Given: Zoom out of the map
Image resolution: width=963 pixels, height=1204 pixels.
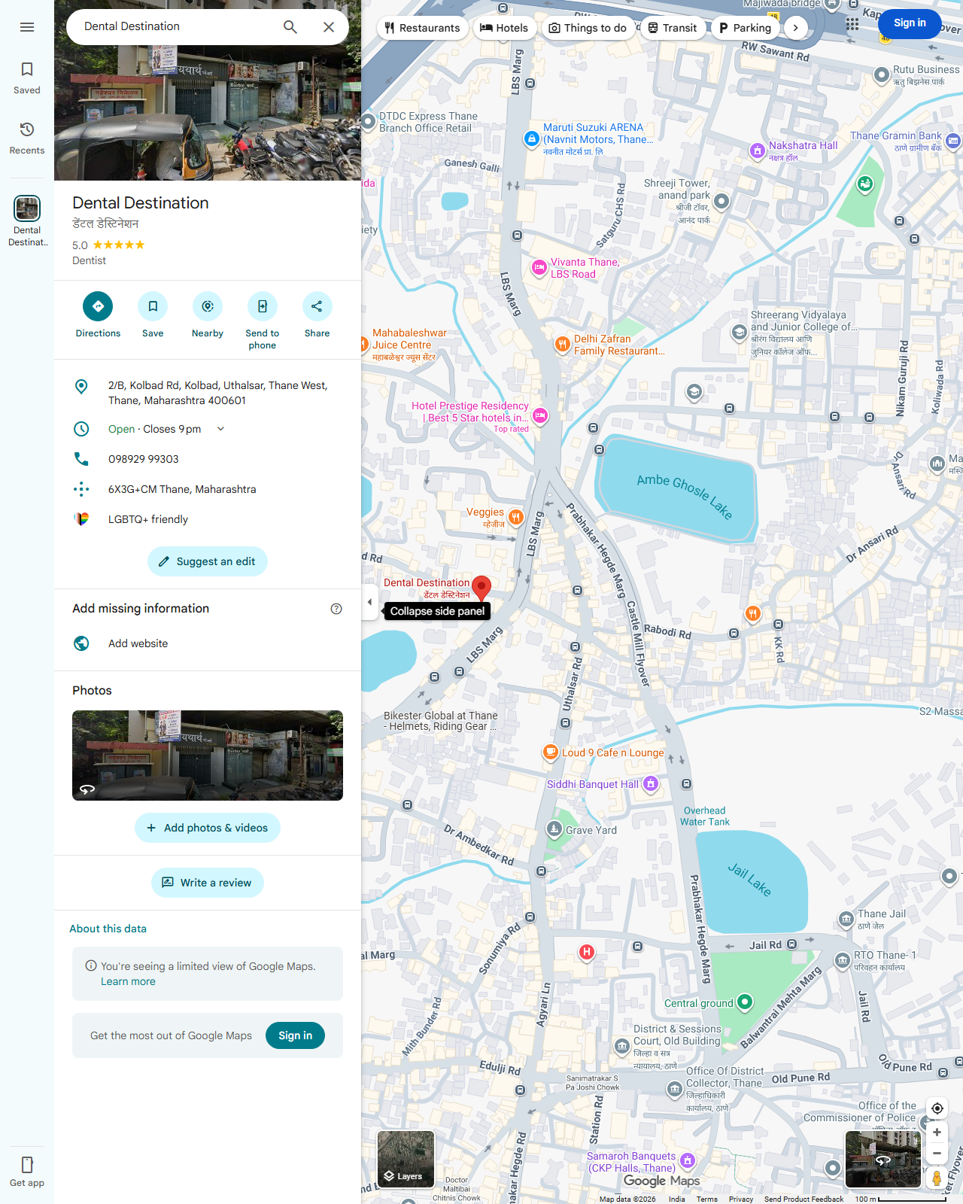Looking at the screenshot, I should 937,1153.
